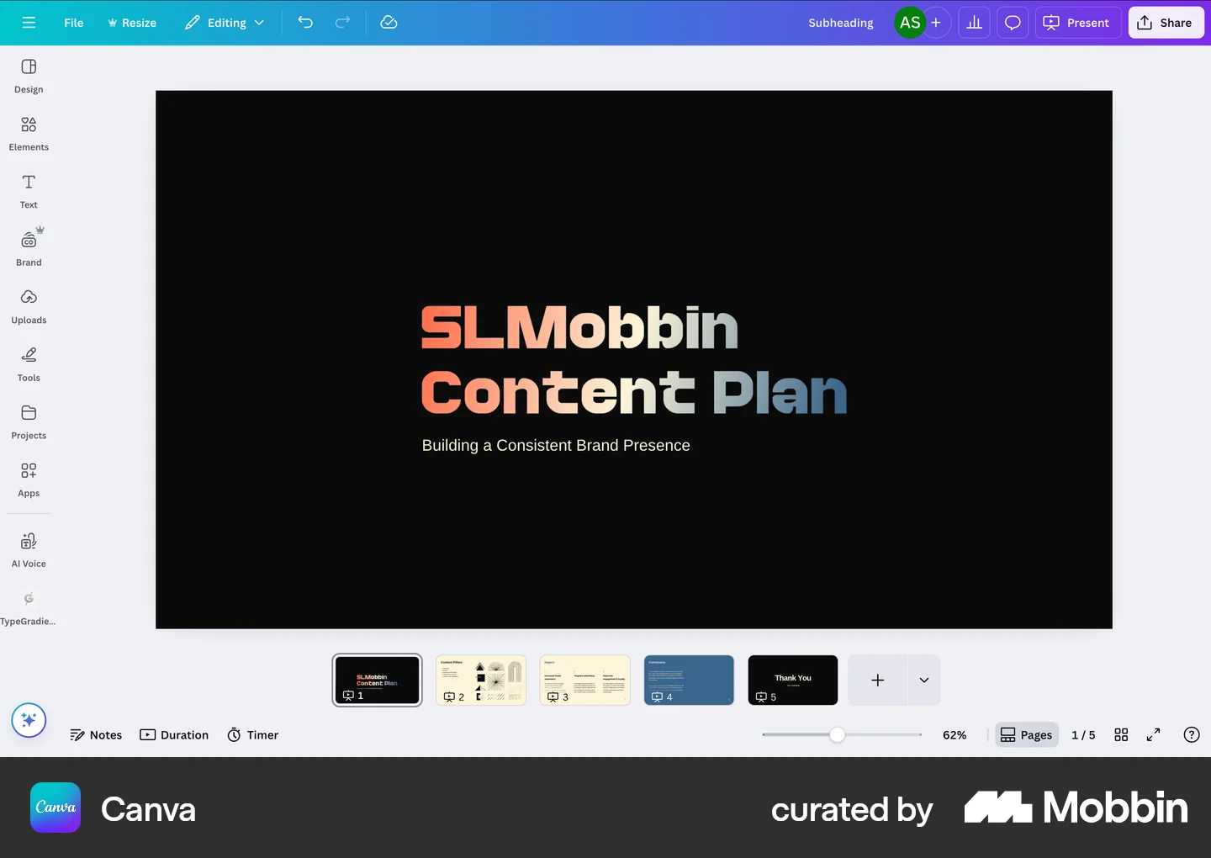This screenshot has height=858, width=1211.
Task: Open the Elements panel
Action: pos(29,134)
